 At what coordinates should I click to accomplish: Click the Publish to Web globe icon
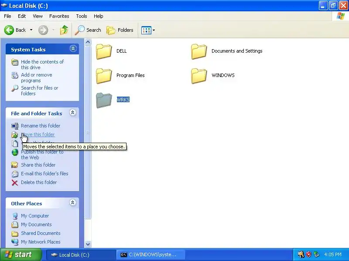[x=15, y=153]
